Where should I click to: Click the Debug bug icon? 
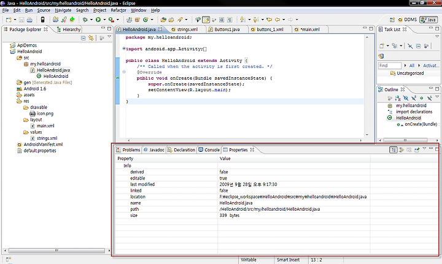85,20
